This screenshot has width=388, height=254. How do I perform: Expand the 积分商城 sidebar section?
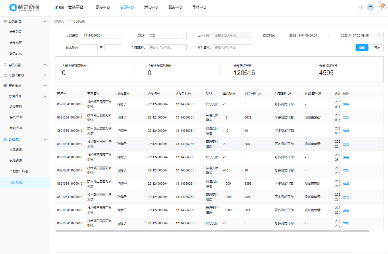tap(45, 86)
